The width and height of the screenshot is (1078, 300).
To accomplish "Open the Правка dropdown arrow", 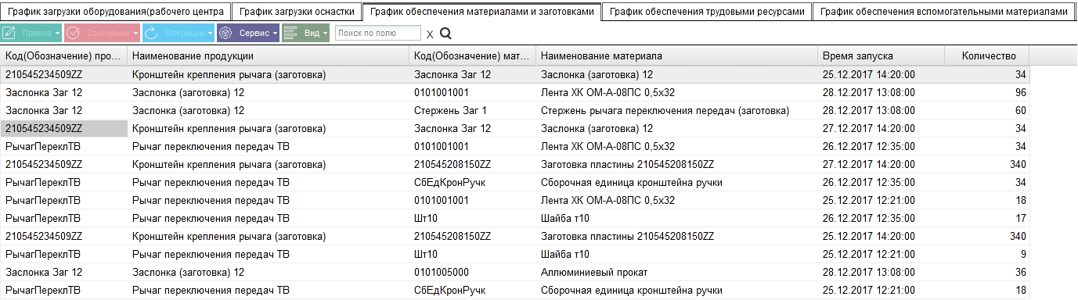I will pos(56,34).
